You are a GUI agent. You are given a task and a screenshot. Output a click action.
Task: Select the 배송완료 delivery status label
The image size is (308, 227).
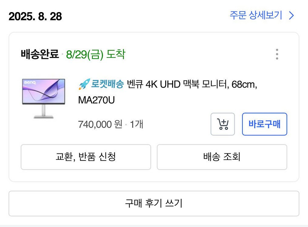40,54
